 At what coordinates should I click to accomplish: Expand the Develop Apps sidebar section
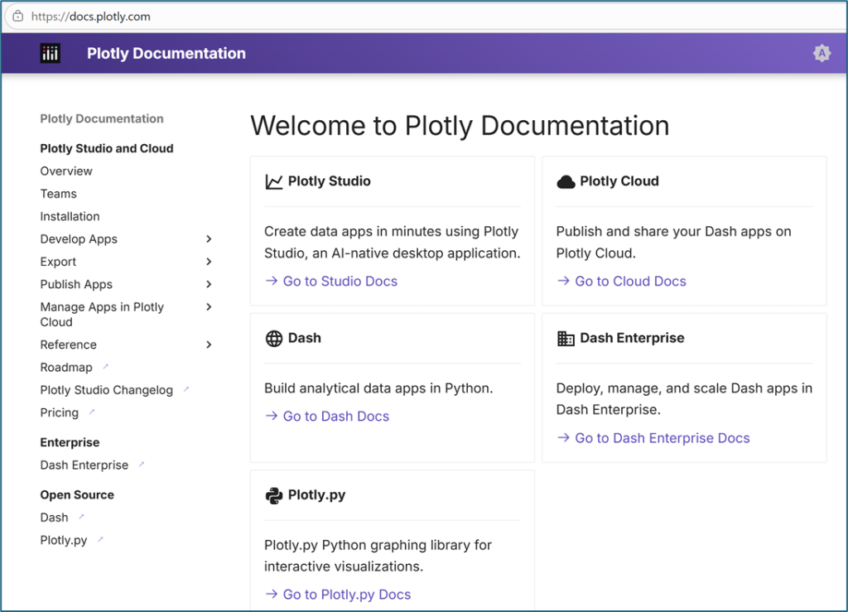click(x=209, y=239)
